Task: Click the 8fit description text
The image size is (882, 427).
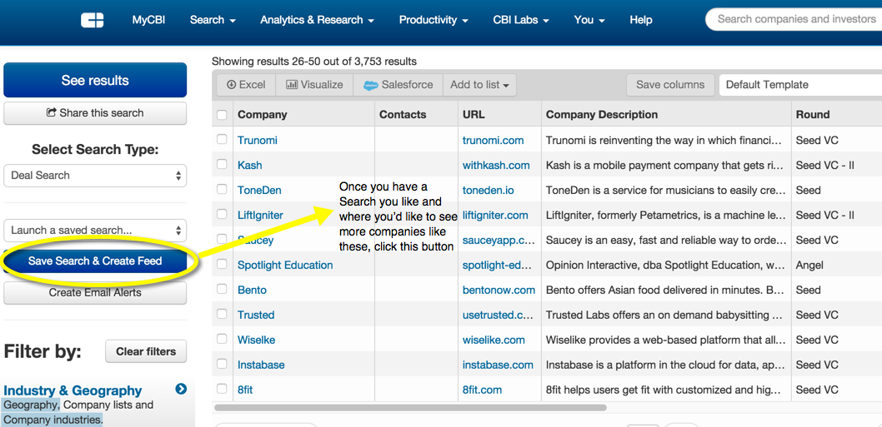Action: (664, 390)
